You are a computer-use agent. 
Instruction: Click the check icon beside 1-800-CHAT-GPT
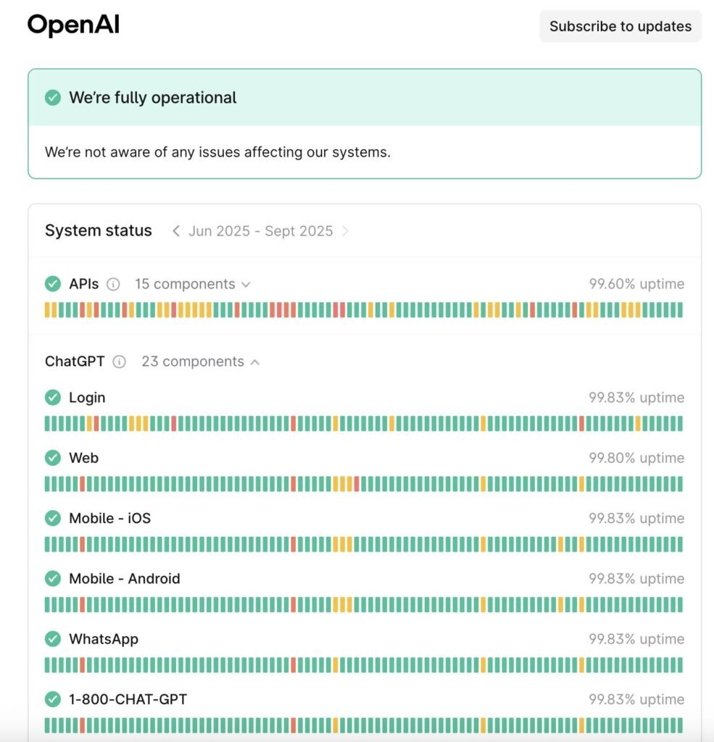(53, 699)
